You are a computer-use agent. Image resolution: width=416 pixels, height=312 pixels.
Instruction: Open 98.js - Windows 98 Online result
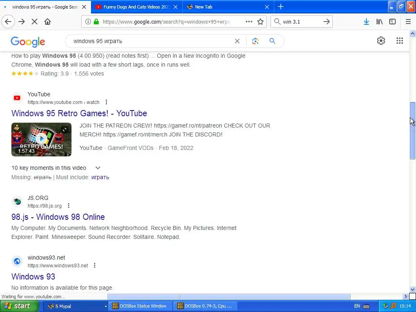point(58,217)
